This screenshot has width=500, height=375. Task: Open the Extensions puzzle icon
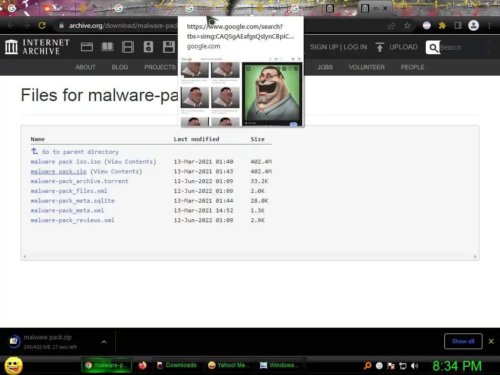442,25
